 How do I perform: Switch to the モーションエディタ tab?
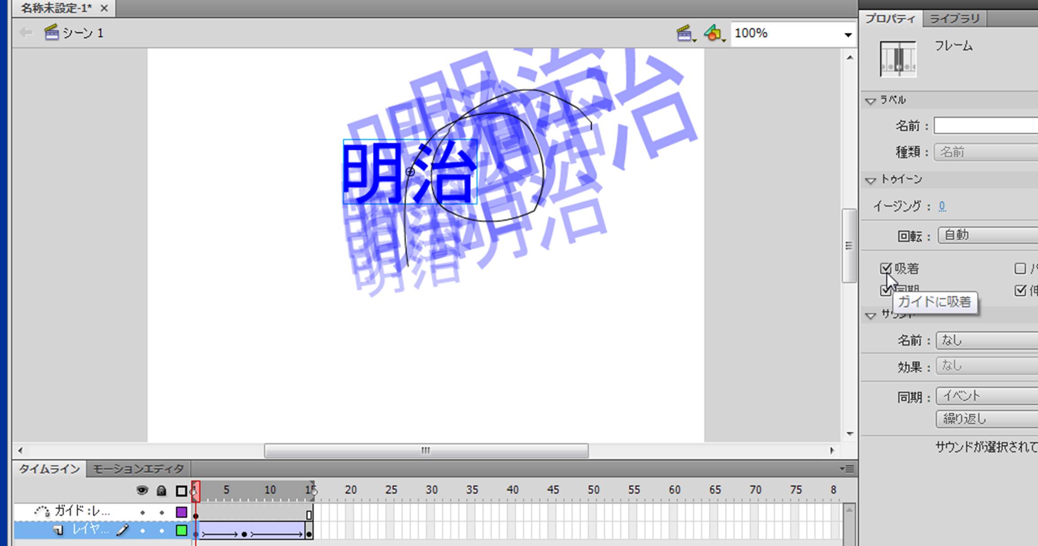tap(138, 469)
